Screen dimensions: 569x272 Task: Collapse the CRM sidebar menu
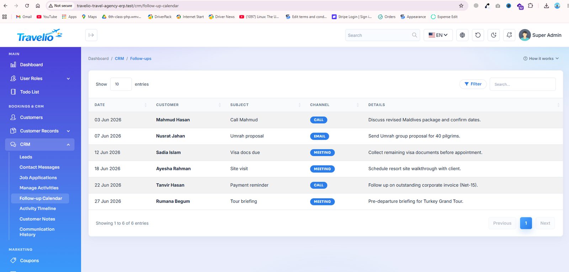pyautogui.click(x=40, y=144)
